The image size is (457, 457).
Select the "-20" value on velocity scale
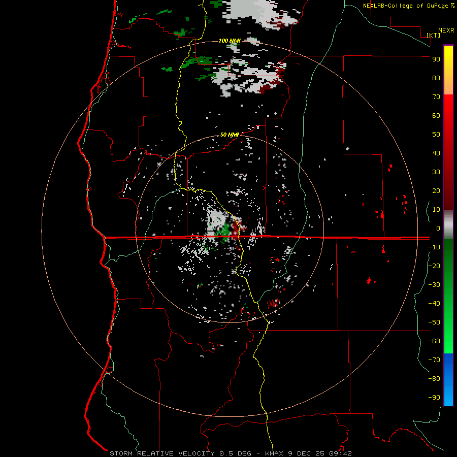(434, 266)
